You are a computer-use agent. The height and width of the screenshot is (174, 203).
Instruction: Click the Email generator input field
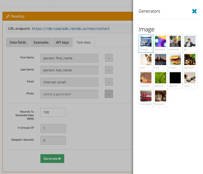[69, 82]
